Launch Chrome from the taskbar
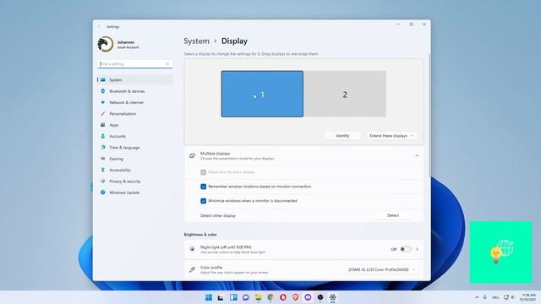Image resolution: width=541 pixels, height=304 pixels. [270, 297]
